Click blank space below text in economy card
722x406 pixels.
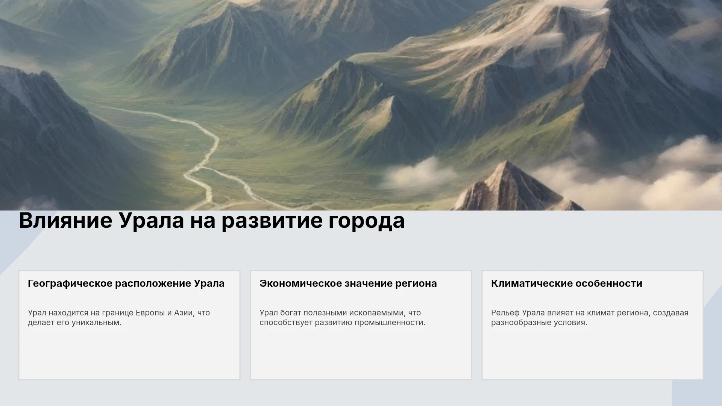[x=361, y=353]
